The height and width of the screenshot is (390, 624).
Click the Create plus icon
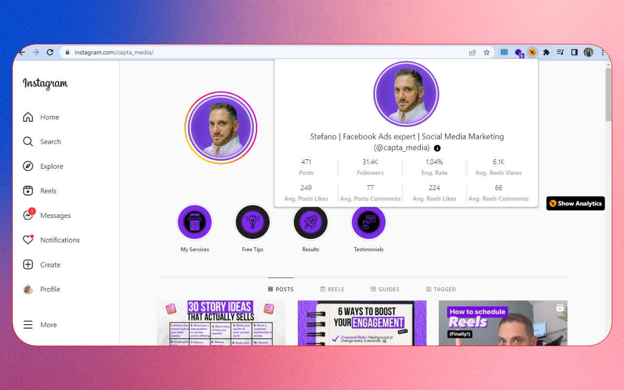point(28,265)
